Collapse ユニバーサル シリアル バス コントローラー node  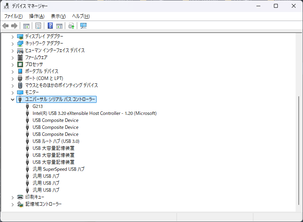click(12, 99)
